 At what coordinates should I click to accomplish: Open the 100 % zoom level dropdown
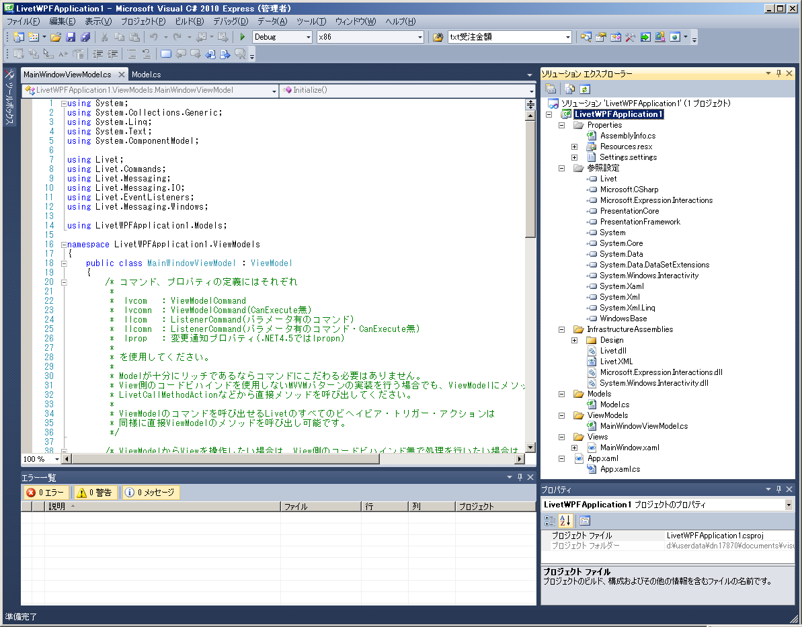pos(56,459)
